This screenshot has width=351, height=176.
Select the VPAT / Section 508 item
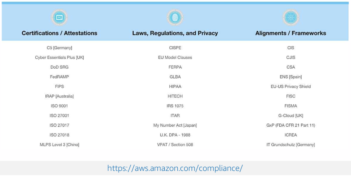[x=175, y=145]
